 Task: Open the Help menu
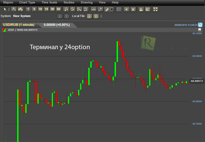115,2
